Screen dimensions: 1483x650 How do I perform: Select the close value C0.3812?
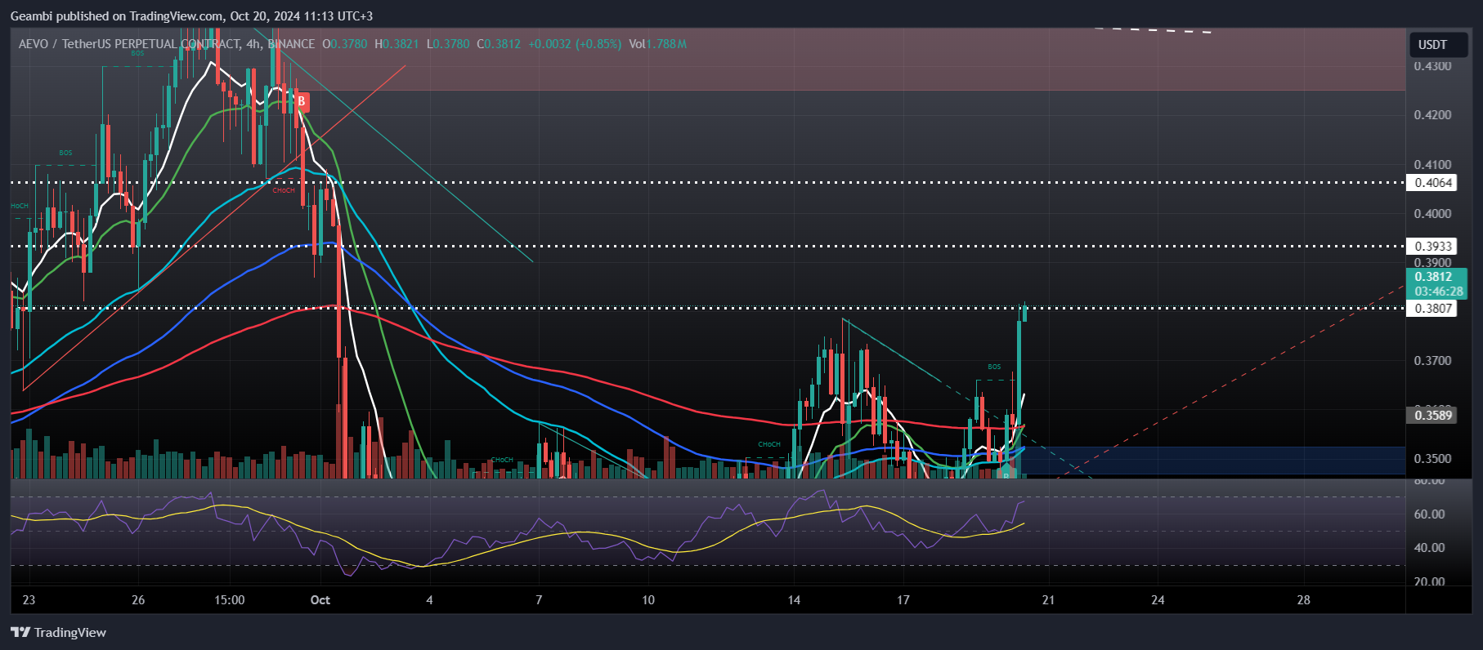click(499, 44)
